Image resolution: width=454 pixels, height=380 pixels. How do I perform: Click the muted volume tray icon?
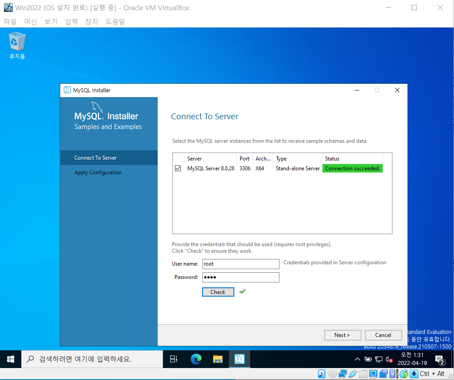pyautogui.click(x=389, y=360)
